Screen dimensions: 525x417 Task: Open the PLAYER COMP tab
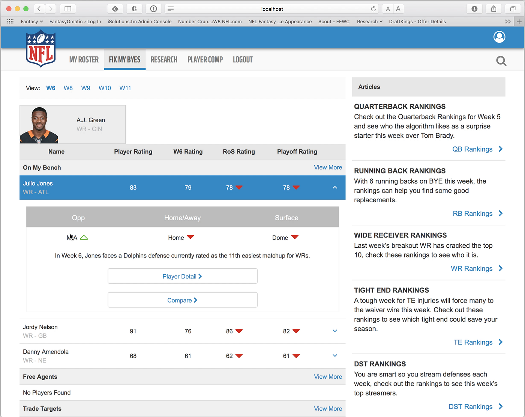[x=205, y=60]
